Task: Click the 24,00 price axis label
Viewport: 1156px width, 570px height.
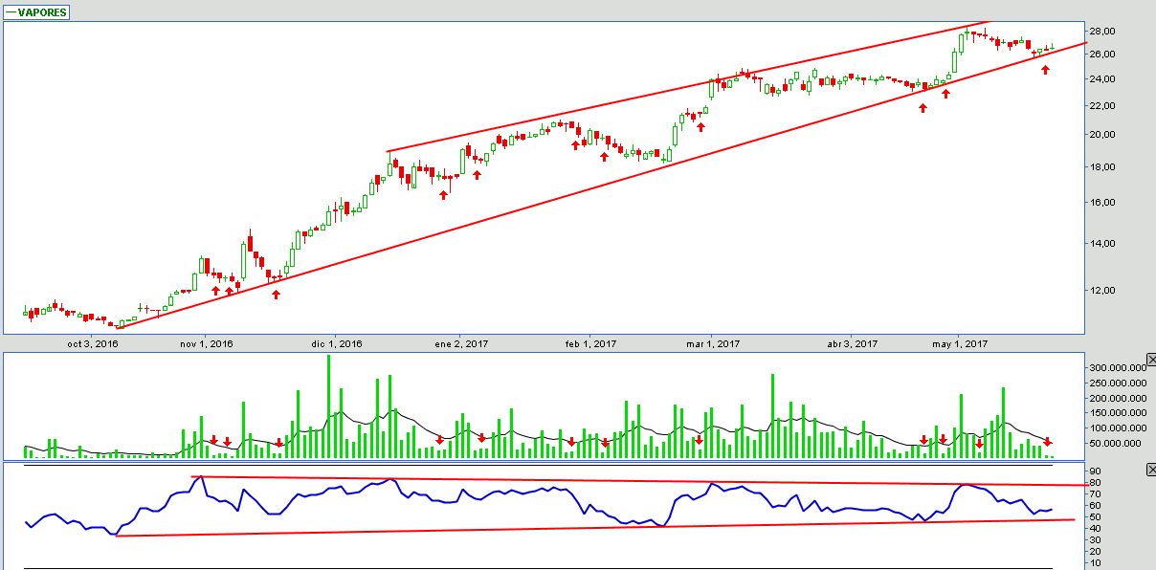Action: (x=1104, y=79)
